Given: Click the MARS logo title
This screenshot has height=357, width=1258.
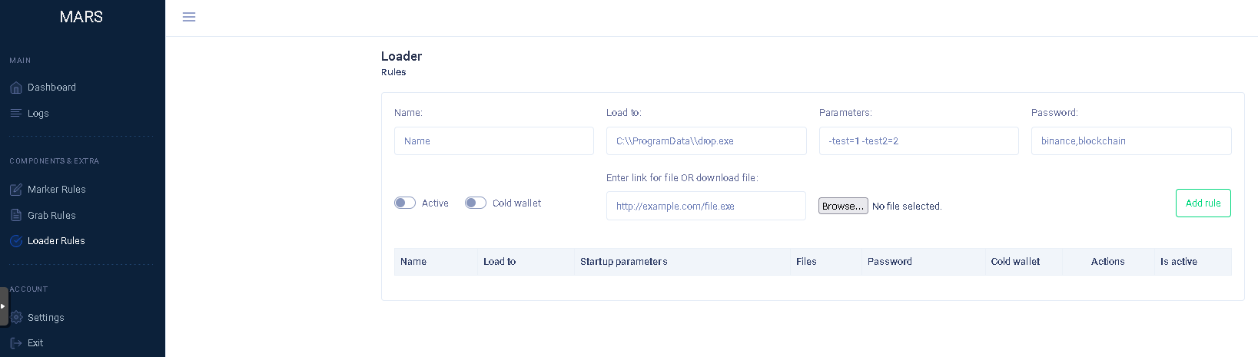Looking at the screenshot, I should [x=81, y=17].
